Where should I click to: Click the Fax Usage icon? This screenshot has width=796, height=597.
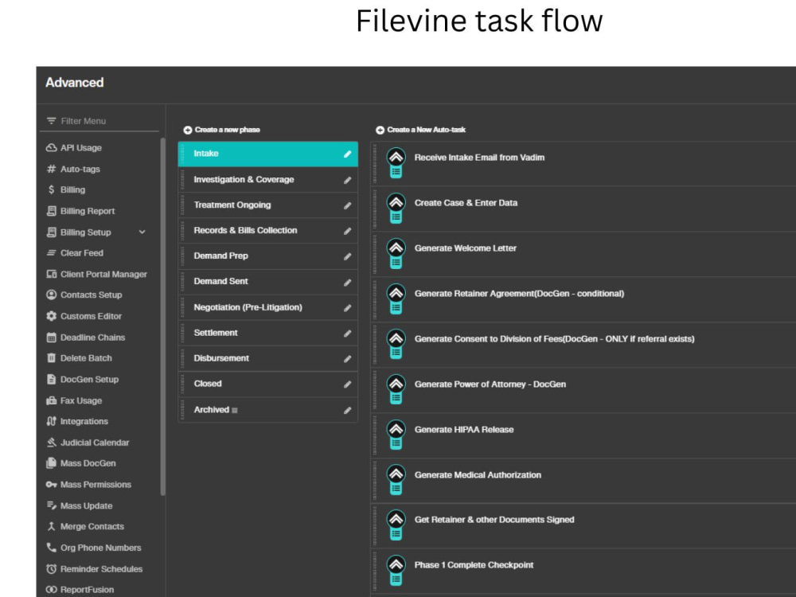[x=51, y=400]
